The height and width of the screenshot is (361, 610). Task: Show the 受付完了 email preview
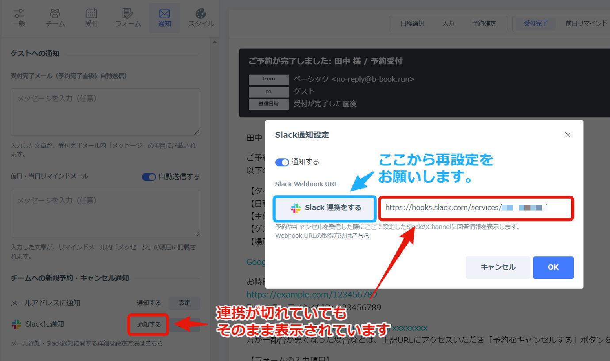[536, 23]
